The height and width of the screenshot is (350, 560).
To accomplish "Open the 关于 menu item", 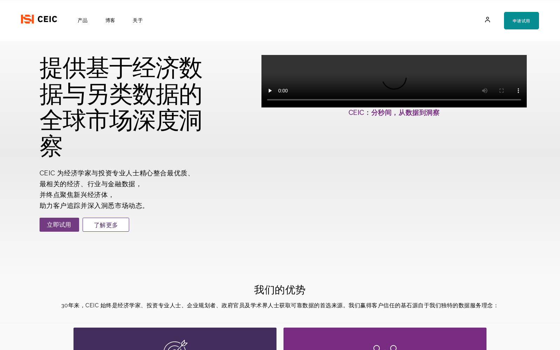I will [138, 20].
